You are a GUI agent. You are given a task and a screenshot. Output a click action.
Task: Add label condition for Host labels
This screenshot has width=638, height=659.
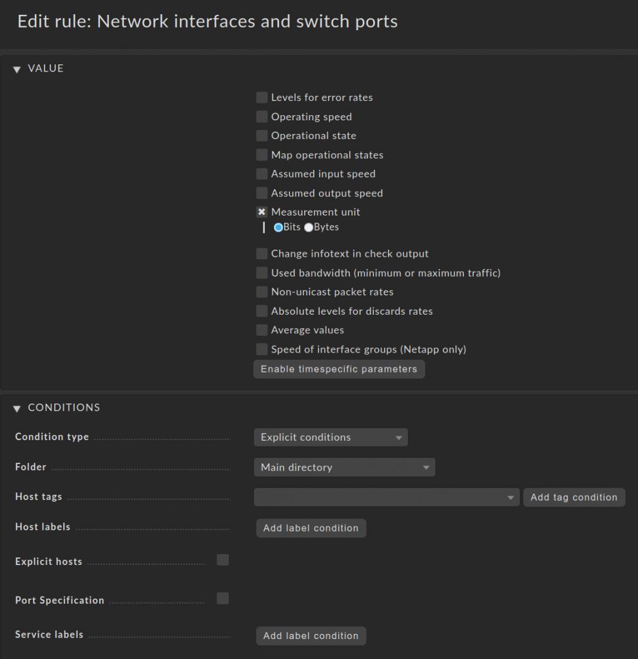pos(311,528)
